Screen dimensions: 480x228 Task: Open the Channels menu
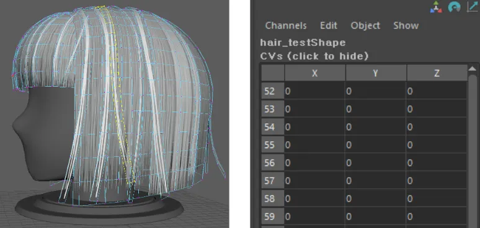point(286,25)
